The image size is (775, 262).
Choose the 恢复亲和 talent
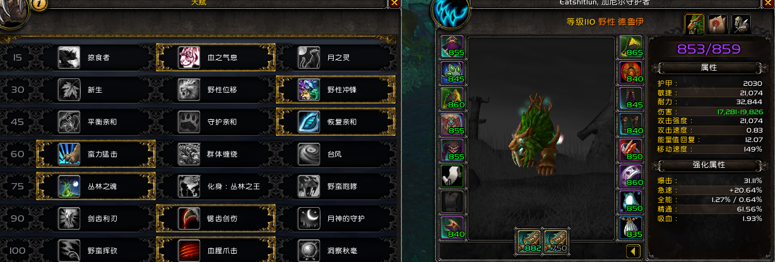tap(336, 122)
